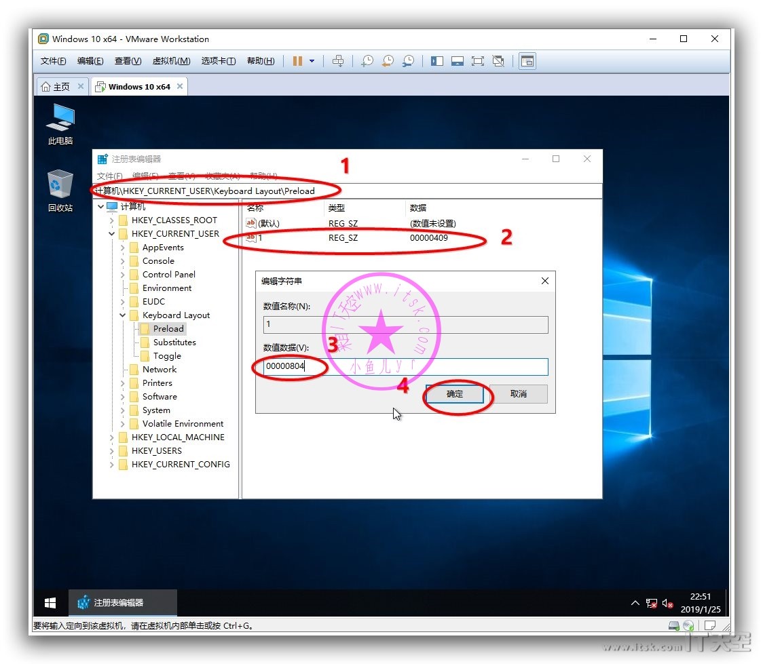Open the snapshot manager icon

[408, 61]
